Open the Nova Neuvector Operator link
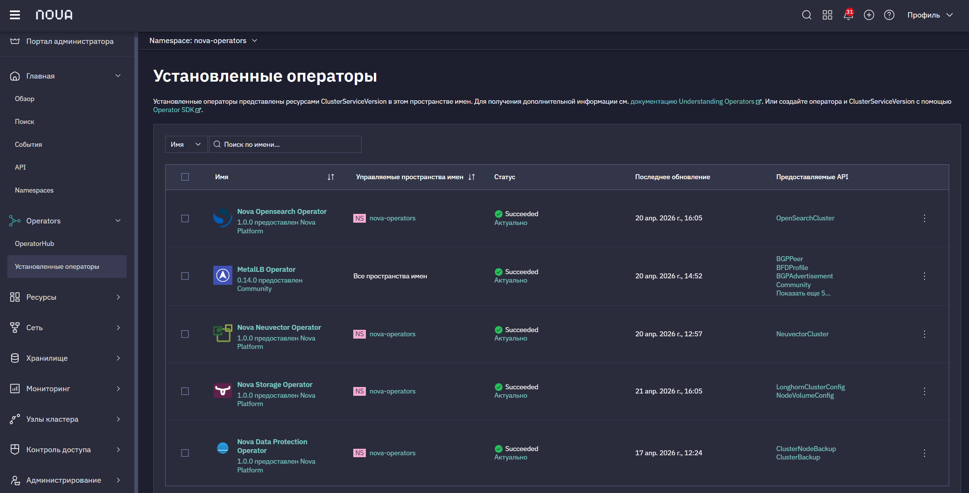Viewport: 969px width, 493px height. point(279,327)
